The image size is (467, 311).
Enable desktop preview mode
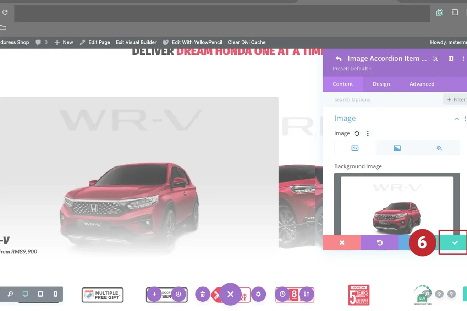coord(25,294)
